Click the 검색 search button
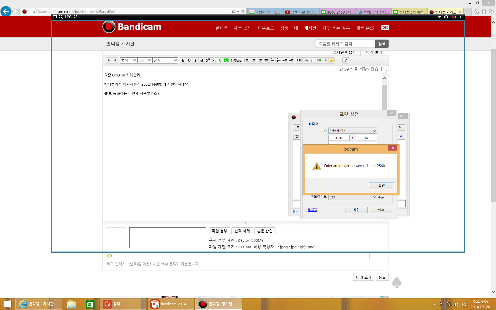This screenshot has height=310, width=496. [x=382, y=44]
